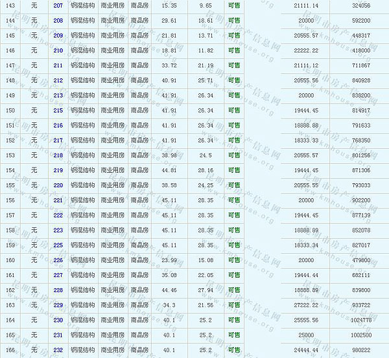Select area cell showing 44.81
This screenshot has height=358, width=389.
click(169, 170)
